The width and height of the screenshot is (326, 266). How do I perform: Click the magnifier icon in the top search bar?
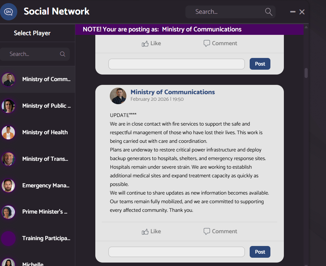click(x=268, y=12)
